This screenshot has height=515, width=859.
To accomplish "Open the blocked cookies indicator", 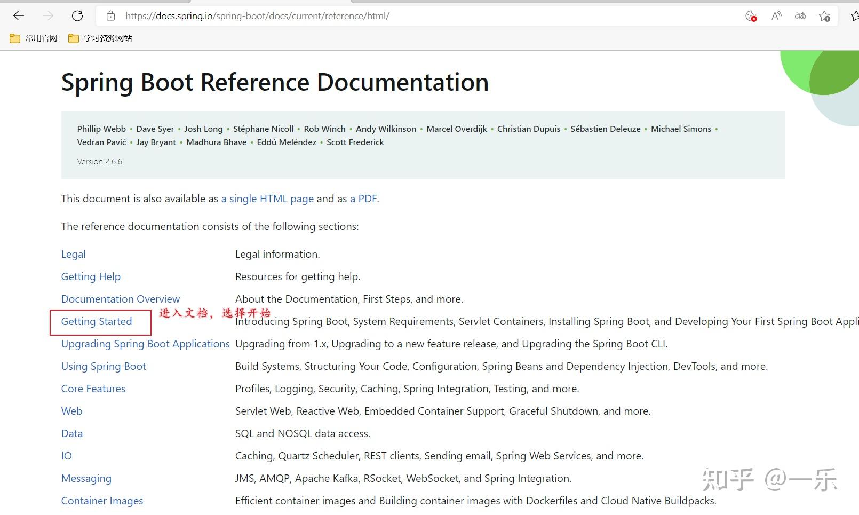I will pyautogui.click(x=751, y=16).
